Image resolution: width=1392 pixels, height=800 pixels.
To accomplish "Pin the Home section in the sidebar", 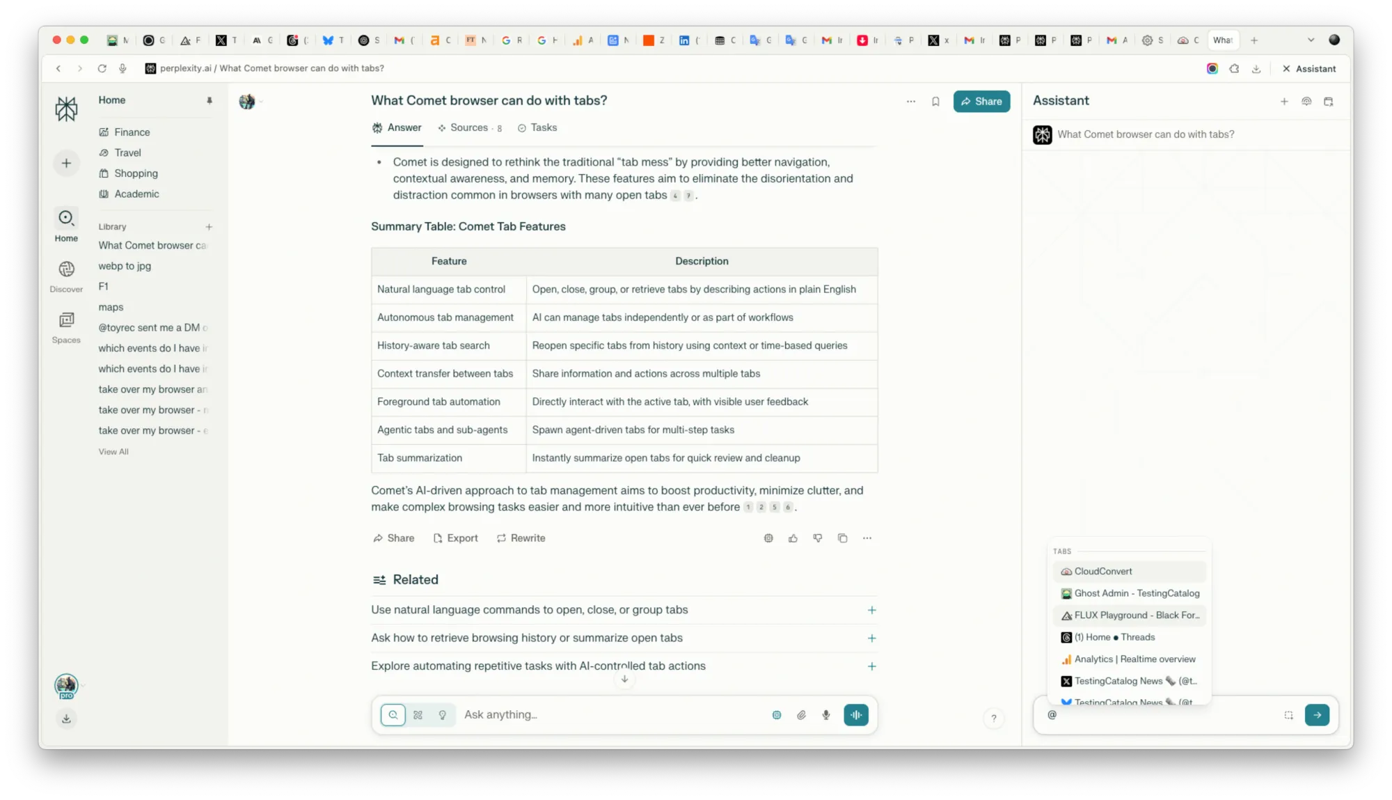I will pyautogui.click(x=209, y=100).
